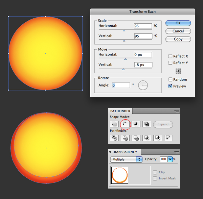The image size is (203, 199).
Task: Check the Random option
Action: 171,79
